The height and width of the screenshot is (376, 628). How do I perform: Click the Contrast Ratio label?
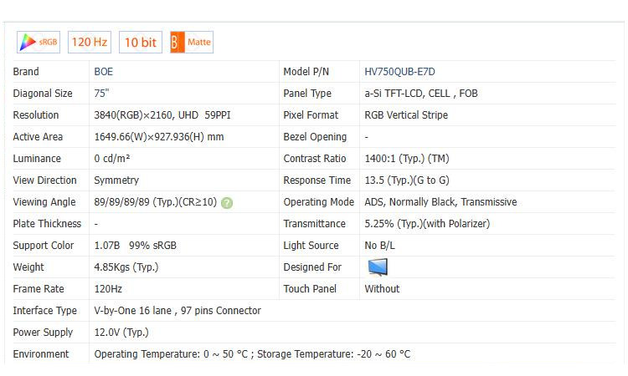[x=314, y=158]
